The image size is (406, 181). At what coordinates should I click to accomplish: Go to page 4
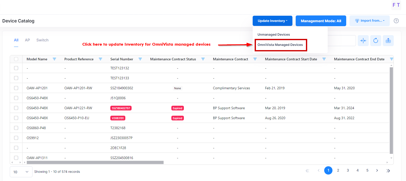(357, 170)
